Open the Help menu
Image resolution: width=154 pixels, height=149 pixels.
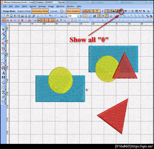tap(79, 6)
